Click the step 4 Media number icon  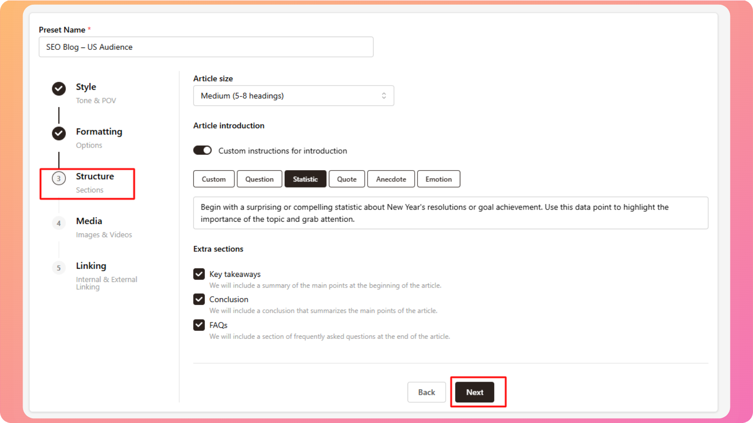click(x=59, y=223)
